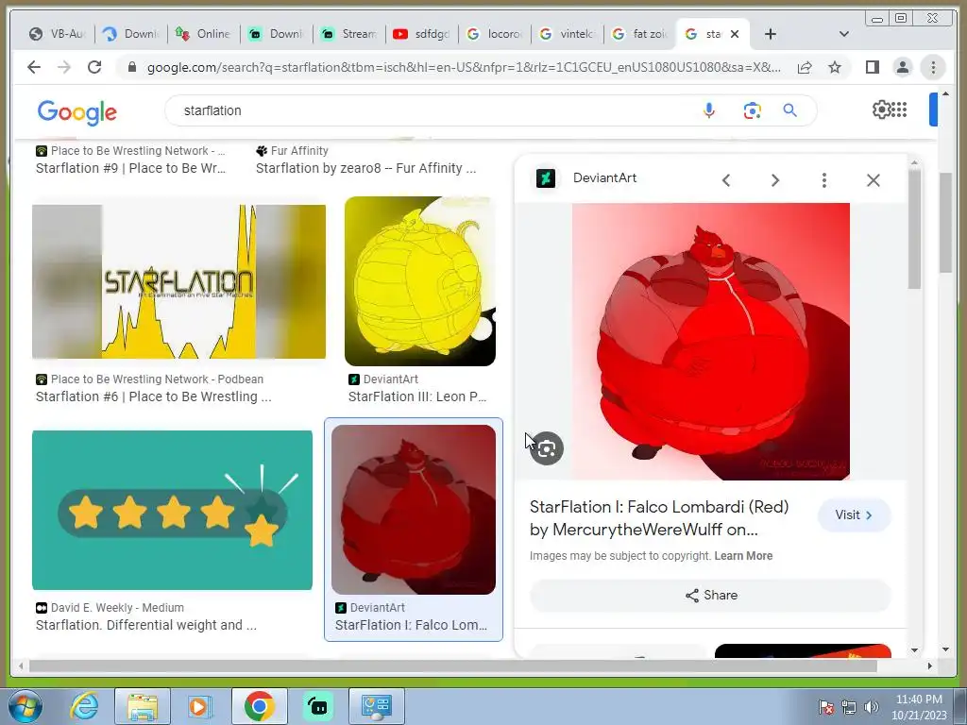Click the Share button in the preview panel
The image size is (967, 725).
710,595
